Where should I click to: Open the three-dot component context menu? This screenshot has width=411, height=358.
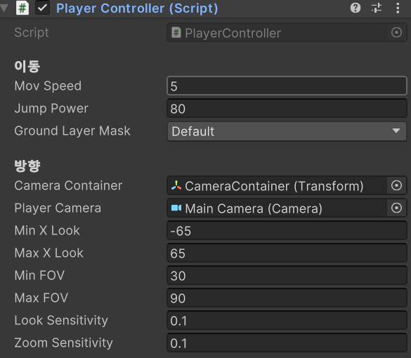[398, 8]
